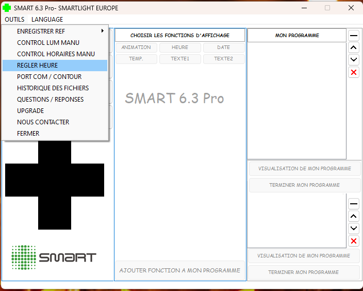This screenshot has height=291, width=363.
Task: Click lower VISUALISATION DE MON PROGRAMME button
Action: point(304,256)
